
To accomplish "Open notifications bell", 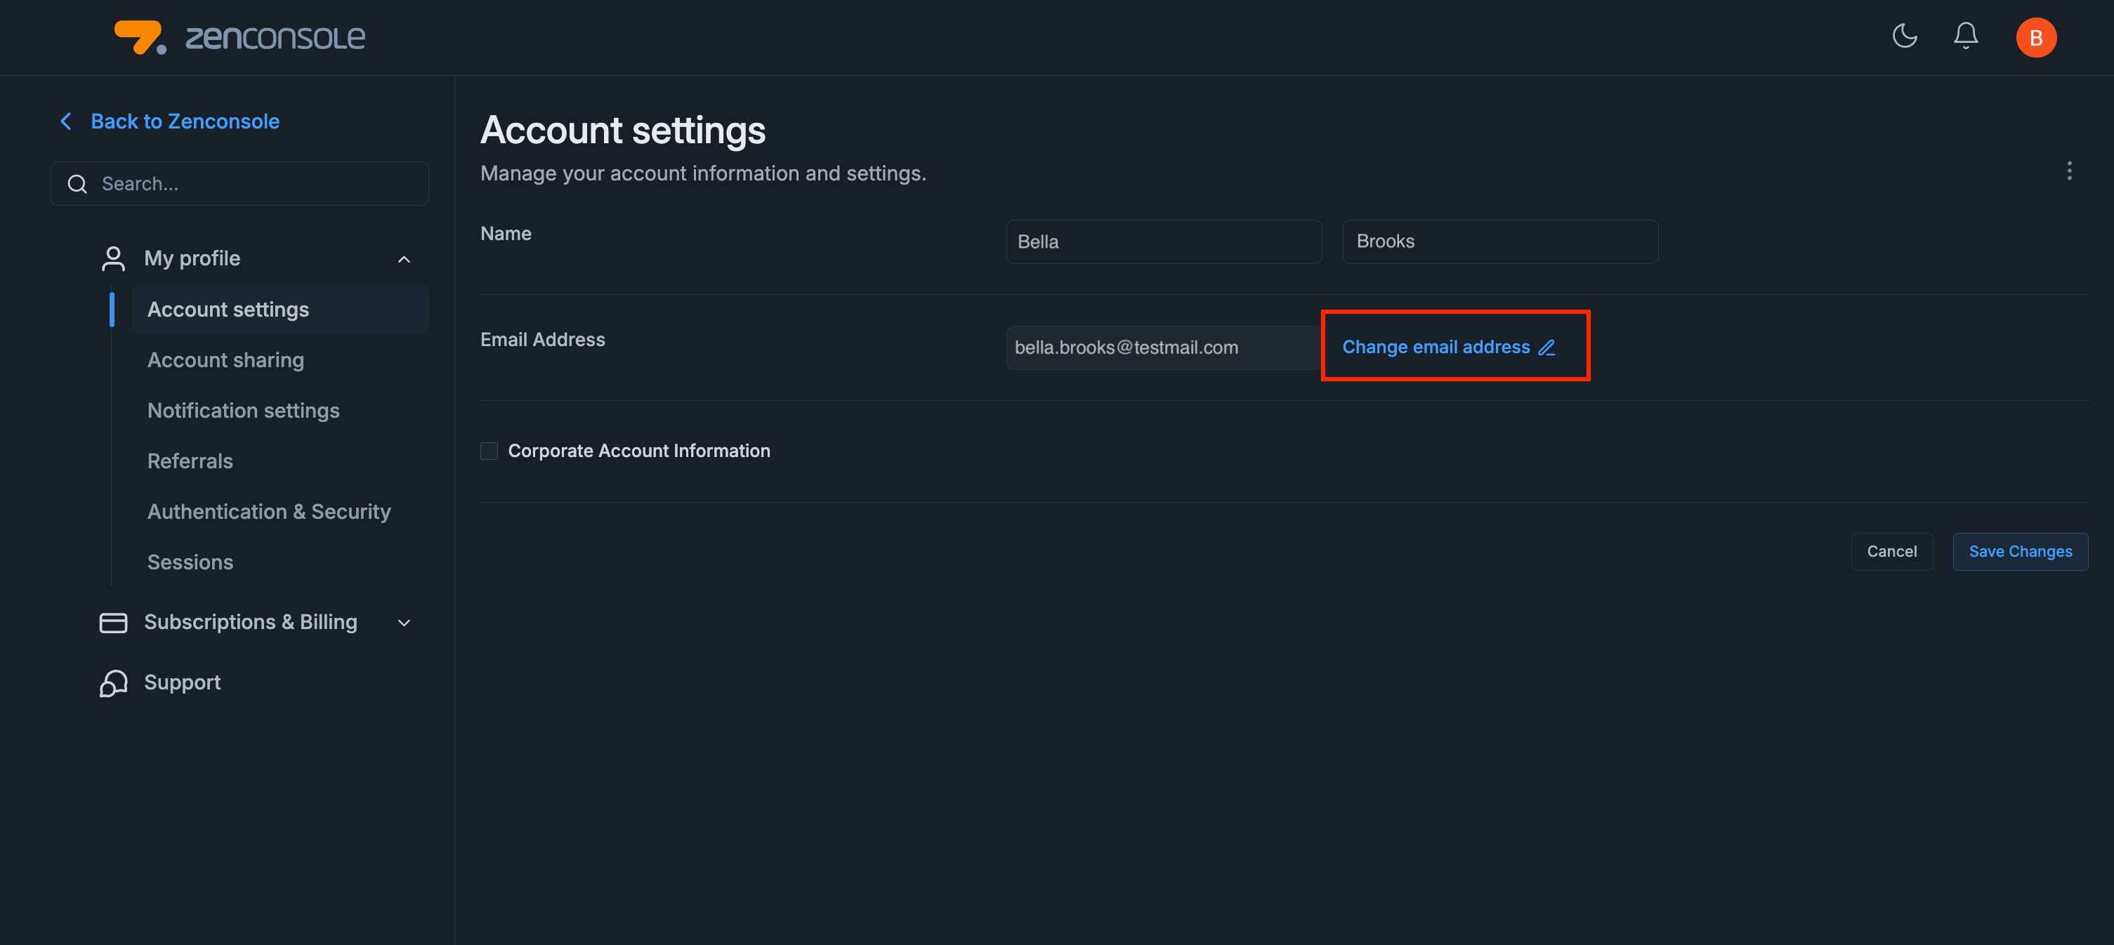I will (x=1966, y=36).
